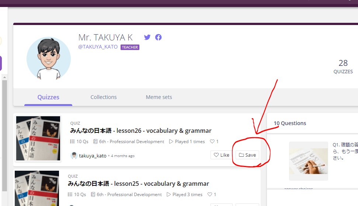Click the TEACHER badge
The width and height of the screenshot is (358, 206).
(x=130, y=47)
